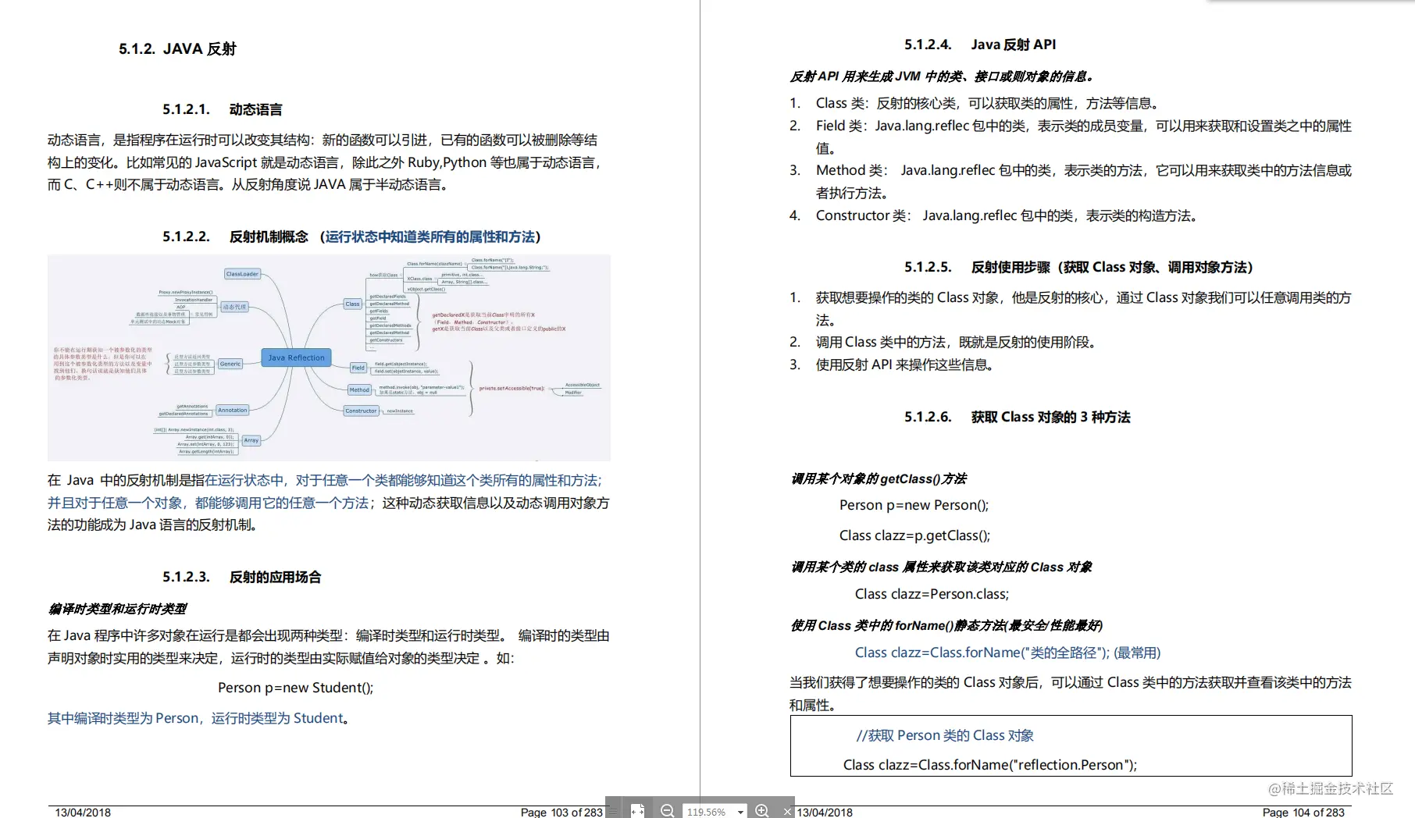Click the italic text '编译时类型和运行时类型'
The width and height of the screenshot is (1415, 818).
pos(118,609)
